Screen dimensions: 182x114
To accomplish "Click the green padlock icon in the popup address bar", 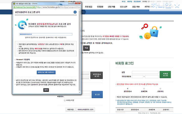I will (15, 7).
